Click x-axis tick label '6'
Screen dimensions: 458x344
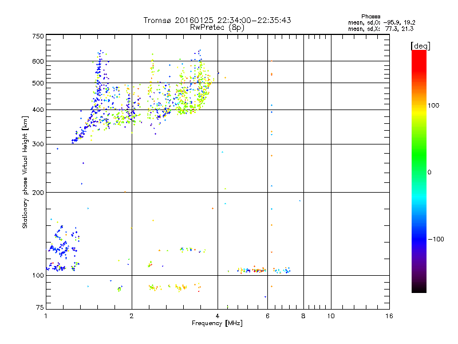[267, 316]
